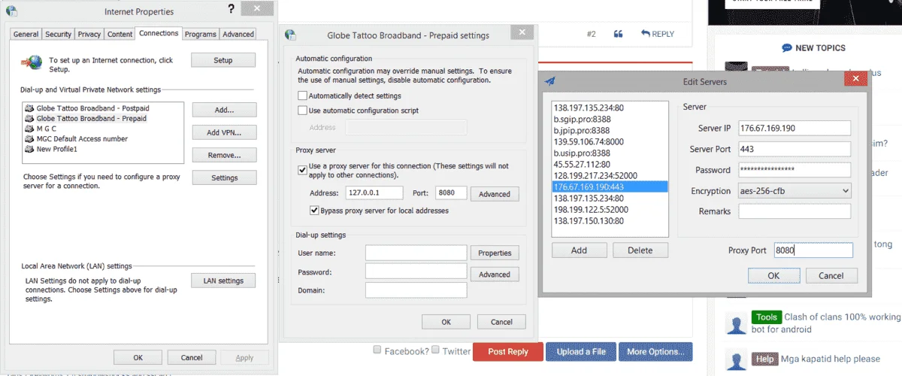The image size is (902, 376).
Task: Open the Encryption aes-256-cfb dropdown
Action: (x=795, y=191)
